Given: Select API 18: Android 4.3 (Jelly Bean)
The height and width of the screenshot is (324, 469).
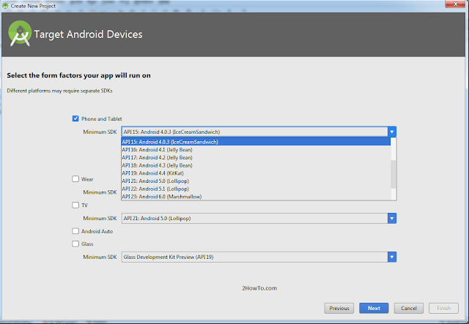Looking at the screenshot, I should click(256, 165).
